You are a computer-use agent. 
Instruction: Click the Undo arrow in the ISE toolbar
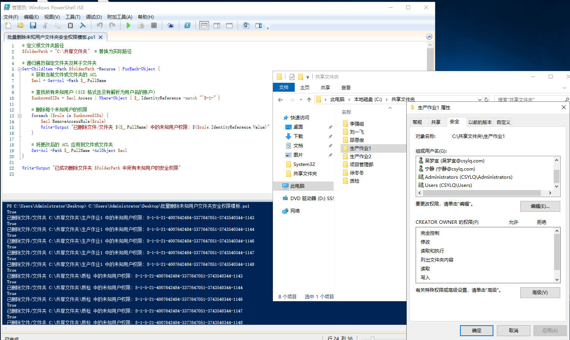[x=100, y=25]
